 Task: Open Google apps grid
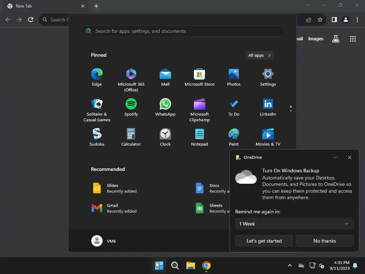353,39
